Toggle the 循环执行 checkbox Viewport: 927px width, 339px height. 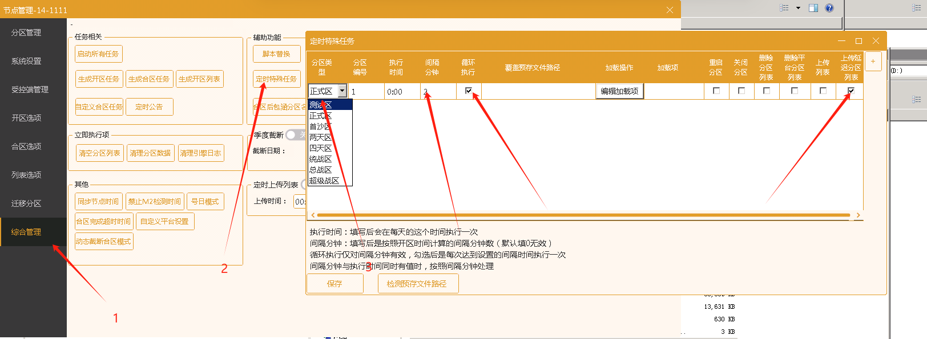click(x=469, y=91)
